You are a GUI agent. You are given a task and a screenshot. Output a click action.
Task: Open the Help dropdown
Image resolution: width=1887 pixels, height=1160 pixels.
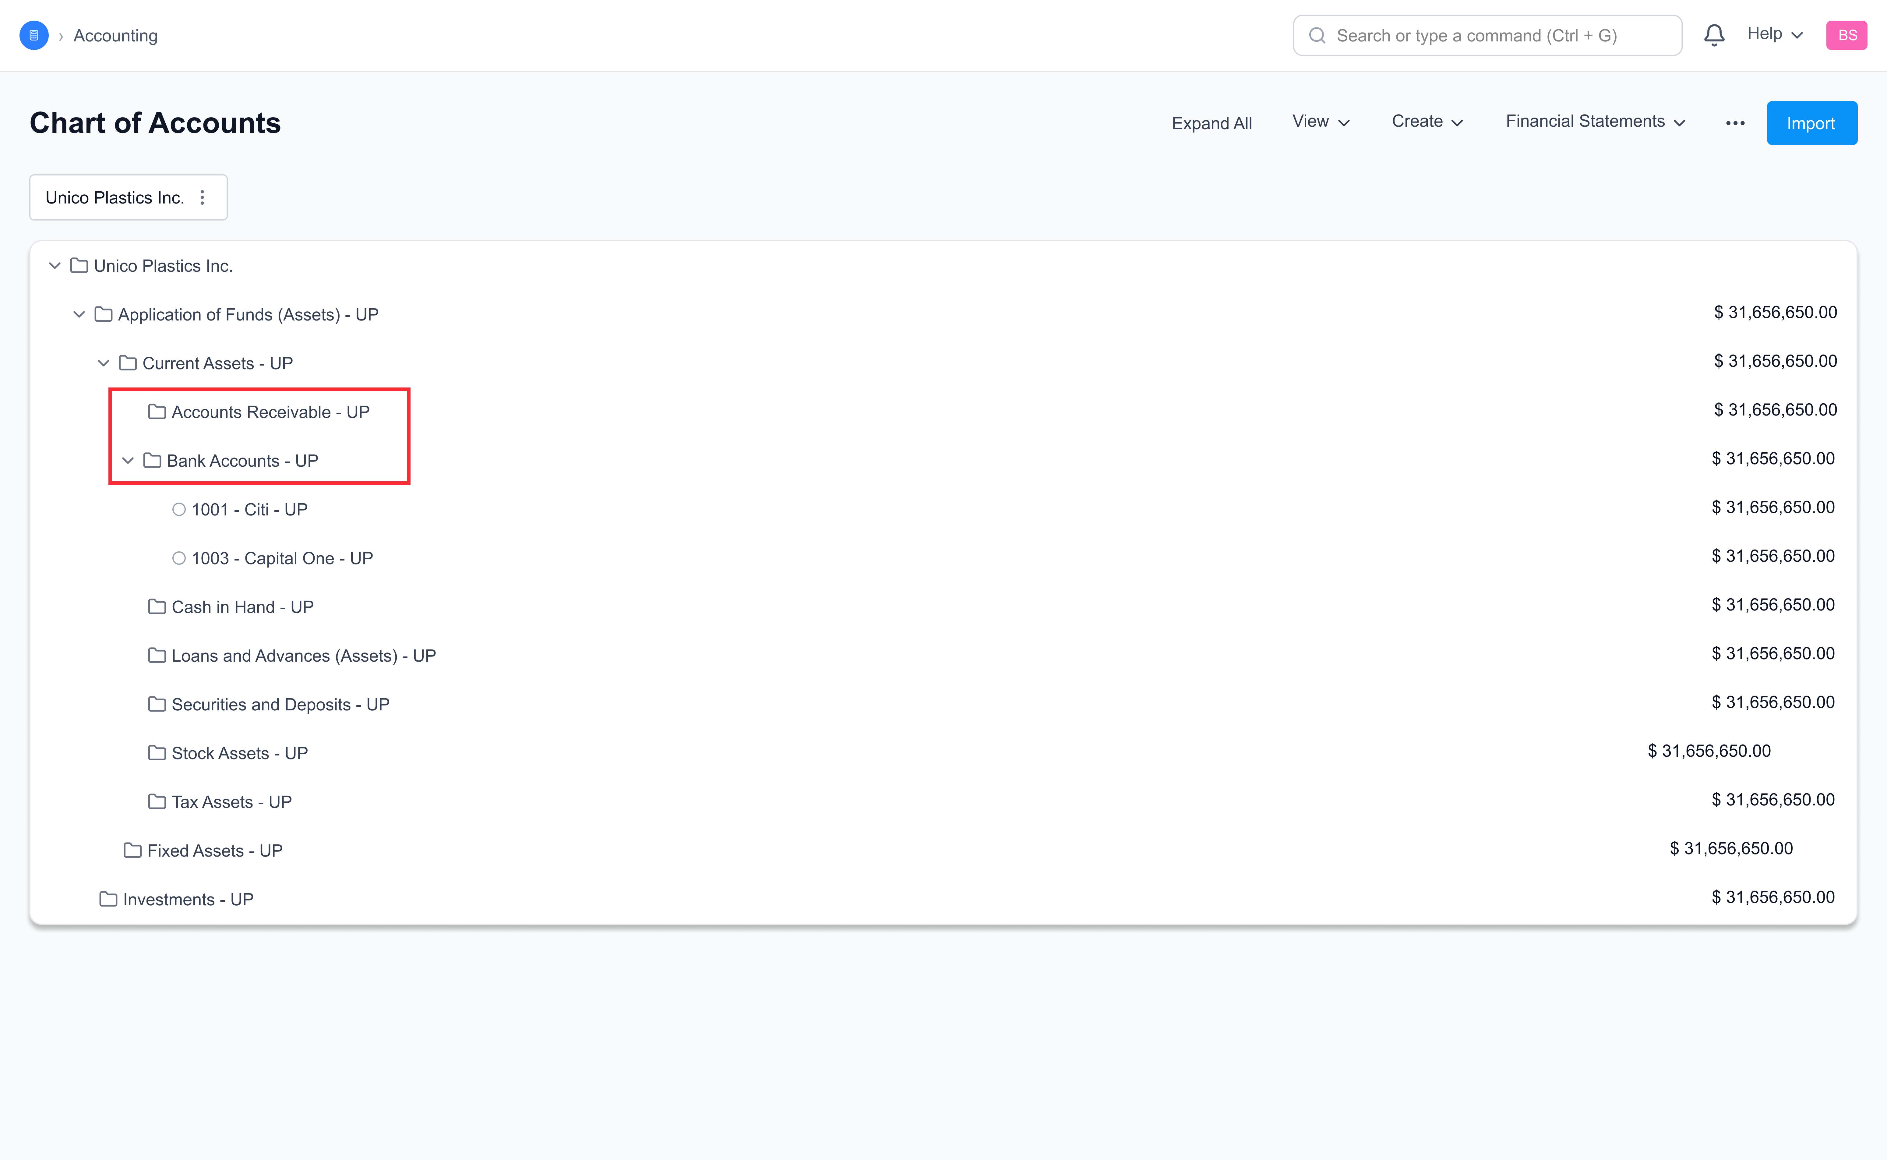[x=1774, y=34]
